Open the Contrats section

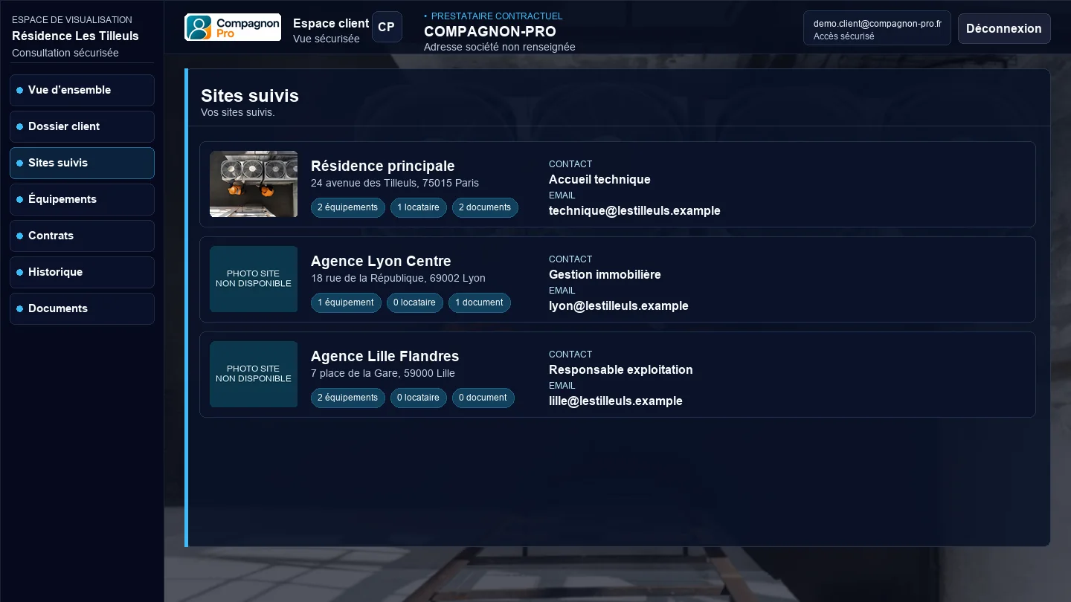pyautogui.click(x=82, y=236)
